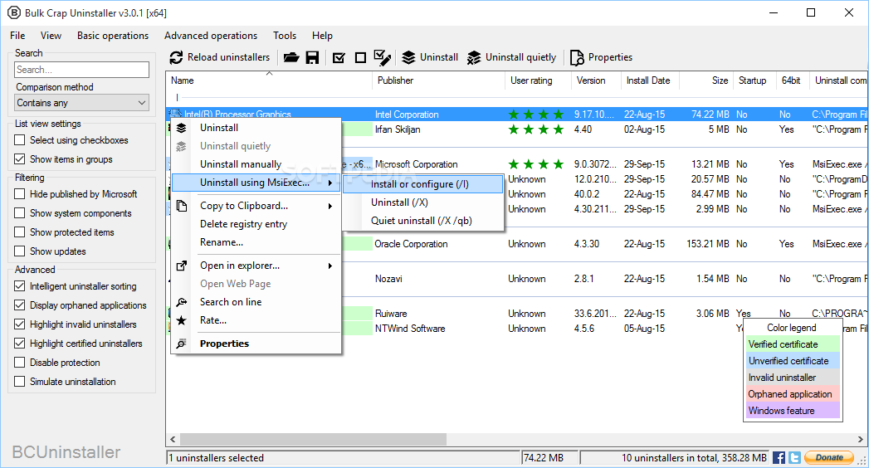The height and width of the screenshot is (468, 869).
Task: Click the deselect-all empty box toolbar icon
Action: (x=360, y=57)
